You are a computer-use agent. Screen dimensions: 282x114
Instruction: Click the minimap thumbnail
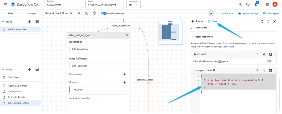point(170,32)
